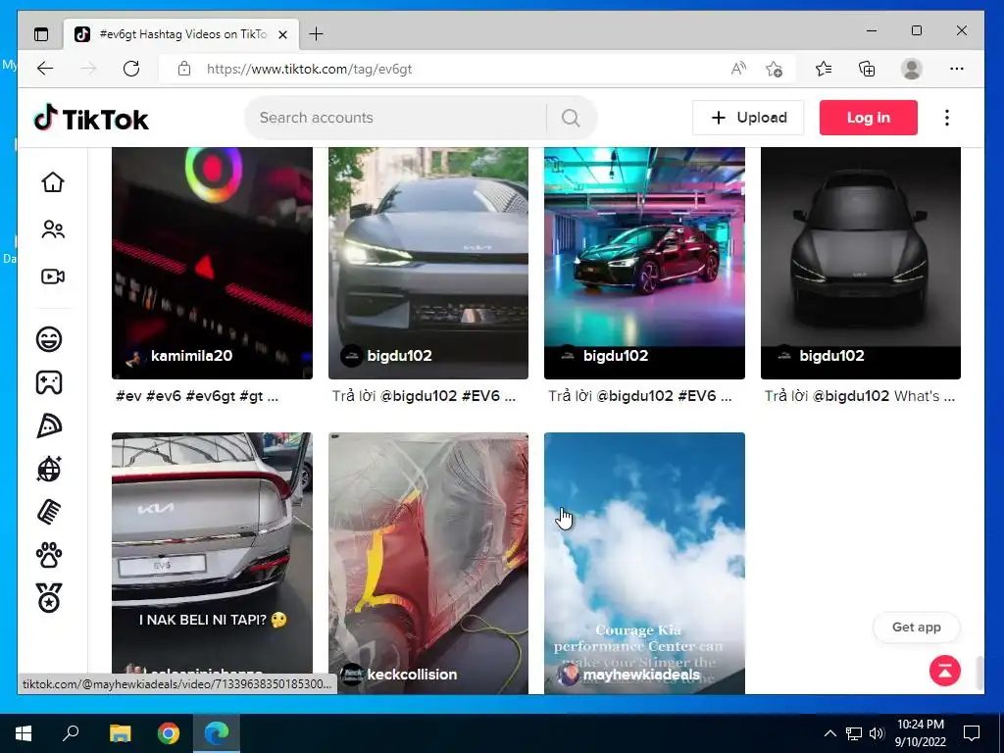Screen dimensions: 1004x753
Task: Open the Read aloud icon in address bar
Action: click(x=738, y=69)
